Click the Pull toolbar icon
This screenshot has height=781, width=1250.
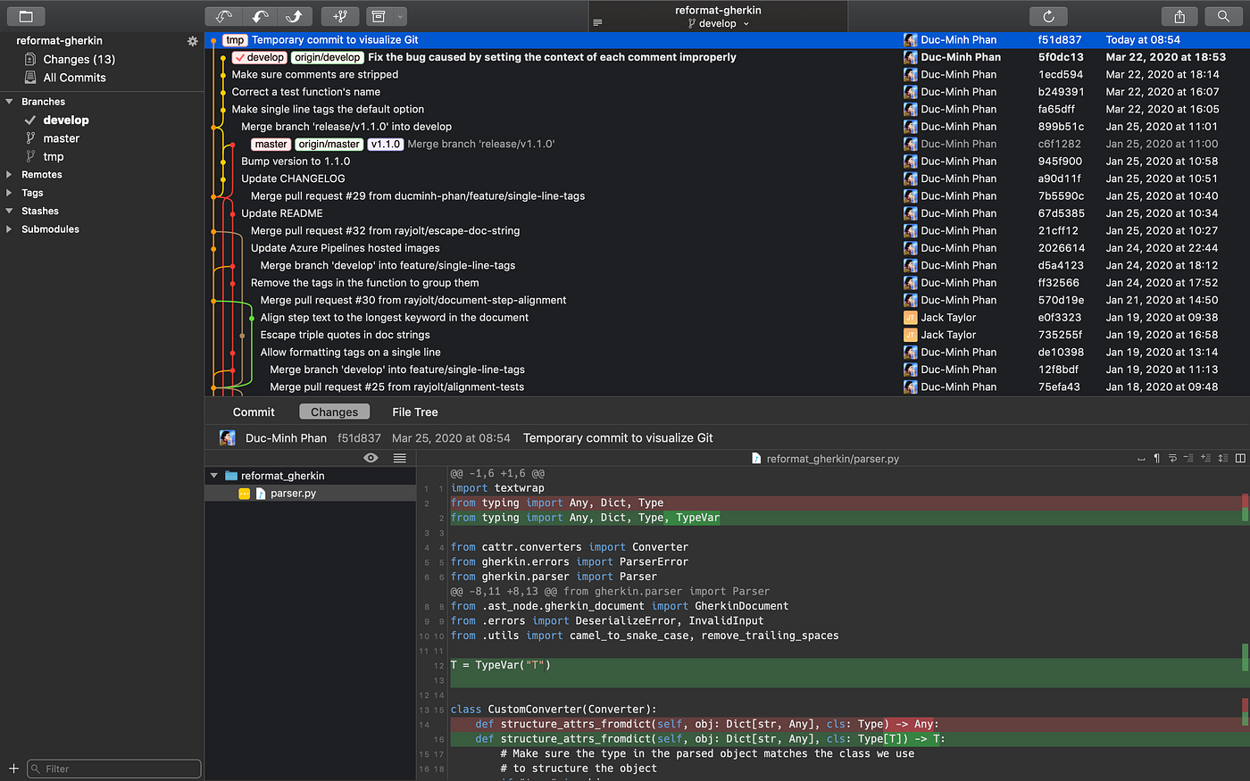pyautogui.click(x=259, y=16)
